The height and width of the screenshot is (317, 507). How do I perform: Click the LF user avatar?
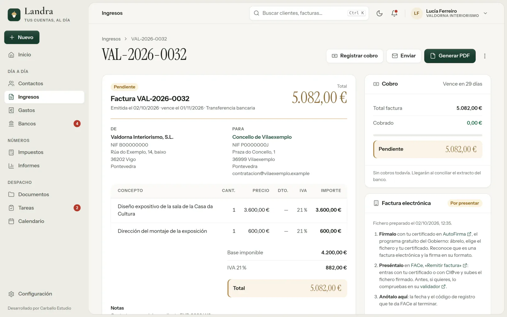(417, 13)
